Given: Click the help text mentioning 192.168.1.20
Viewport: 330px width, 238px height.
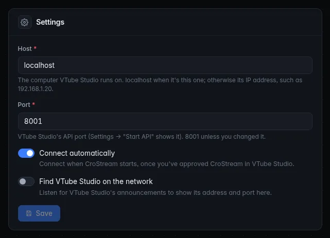Looking at the screenshot, I should point(160,84).
